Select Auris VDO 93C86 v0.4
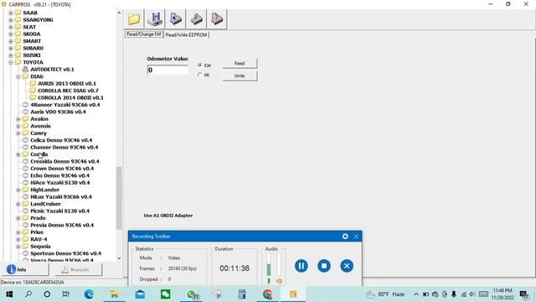This screenshot has height=302, width=536. (58, 112)
